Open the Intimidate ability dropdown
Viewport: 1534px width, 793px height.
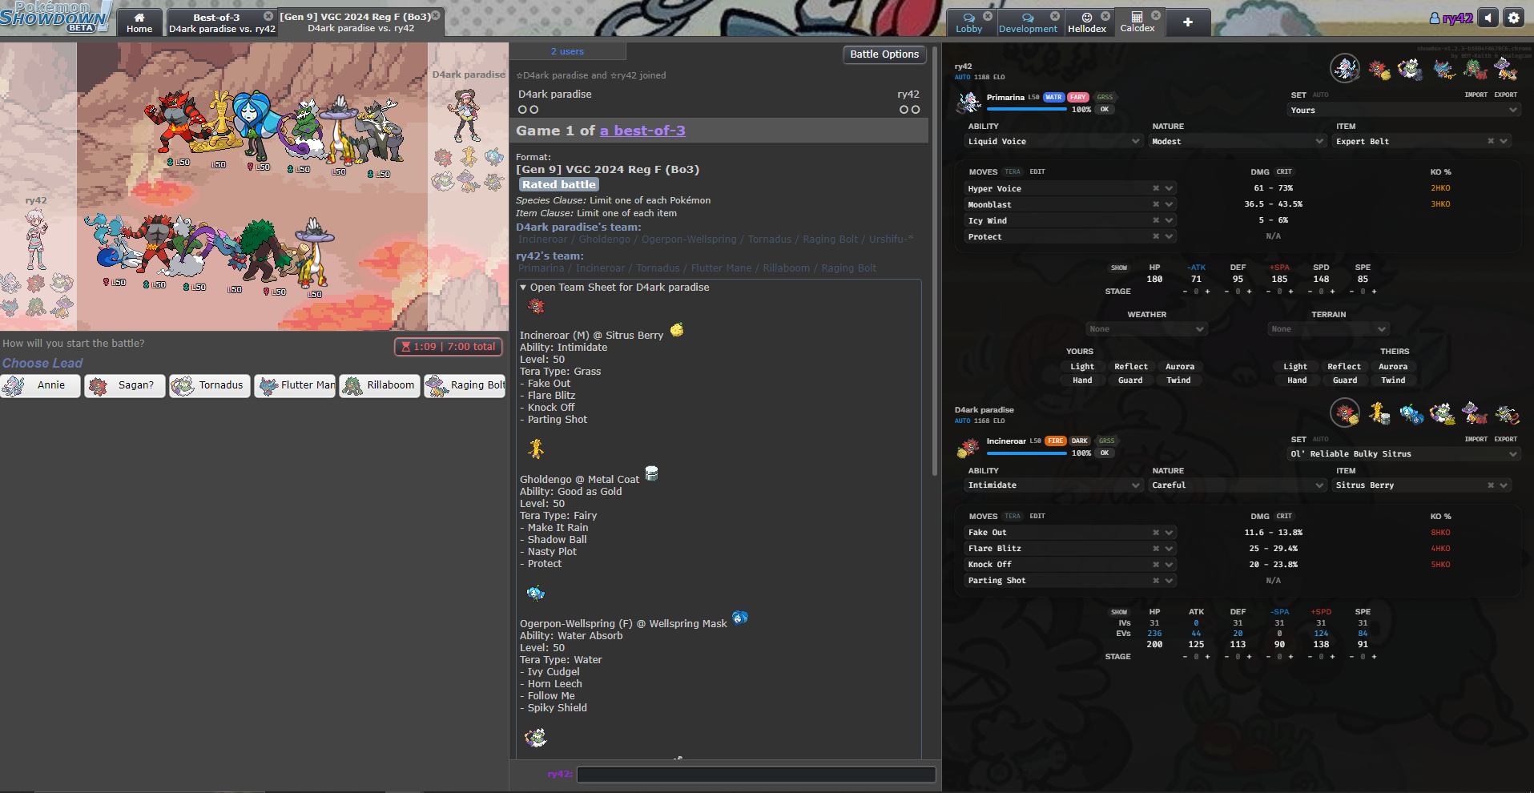pyautogui.click(x=1054, y=485)
